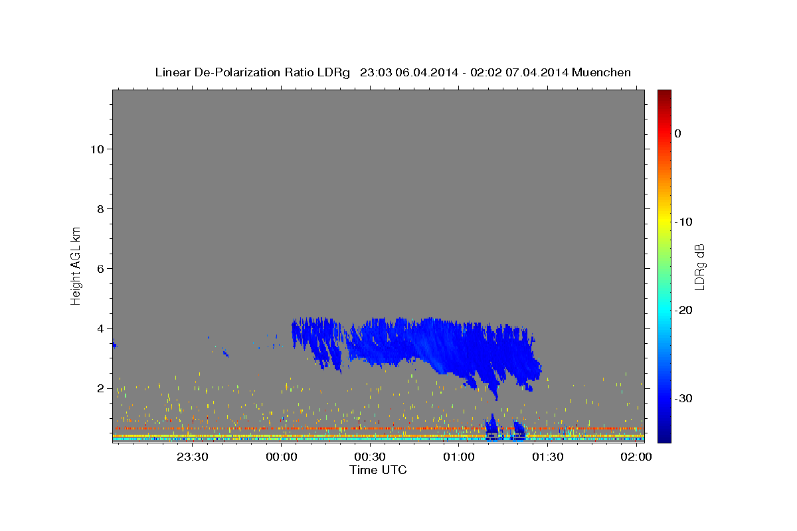Click the plot title 'Linear De-Polarization Ratio LDRg'
This screenshot has width=797, height=531.
[x=252, y=72]
